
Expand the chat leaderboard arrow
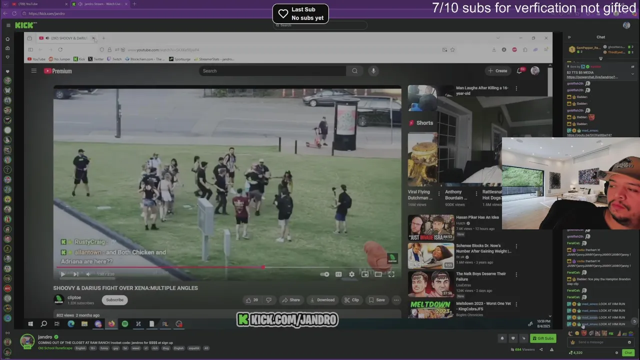click(x=601, y=58)
